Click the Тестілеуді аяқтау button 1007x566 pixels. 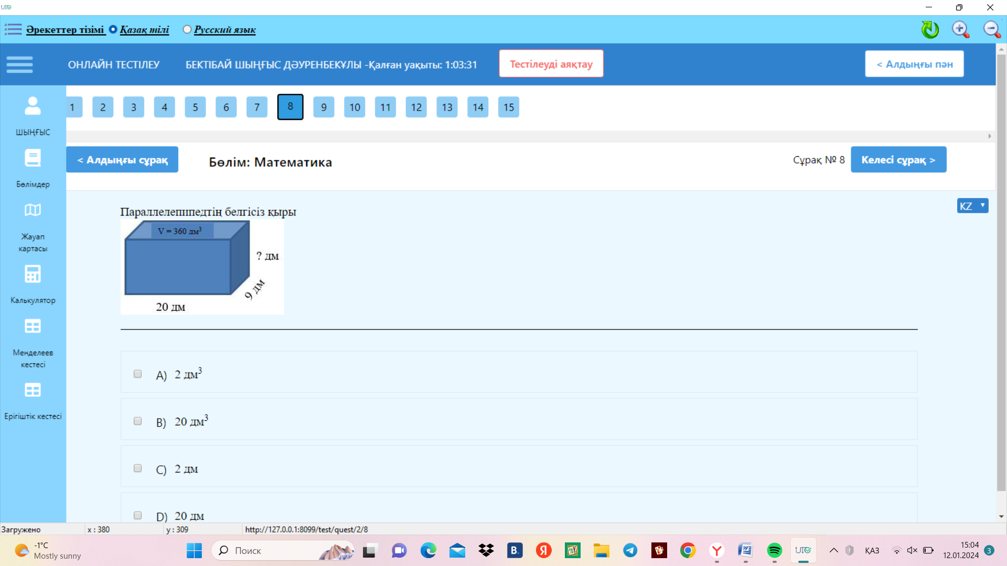point(551,64)
